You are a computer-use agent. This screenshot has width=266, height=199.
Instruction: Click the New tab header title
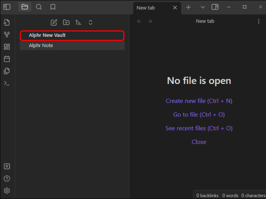point(205,21)
